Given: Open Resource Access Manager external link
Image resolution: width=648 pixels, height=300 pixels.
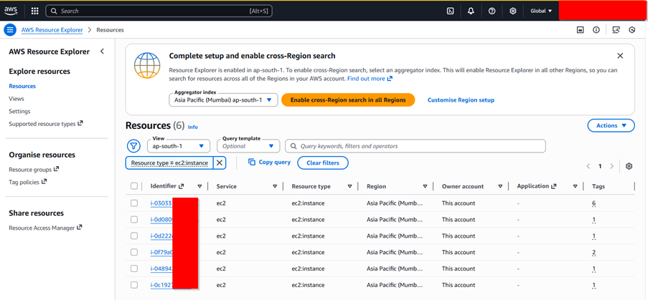Looking at the screenshot, I should click(45, 228).
